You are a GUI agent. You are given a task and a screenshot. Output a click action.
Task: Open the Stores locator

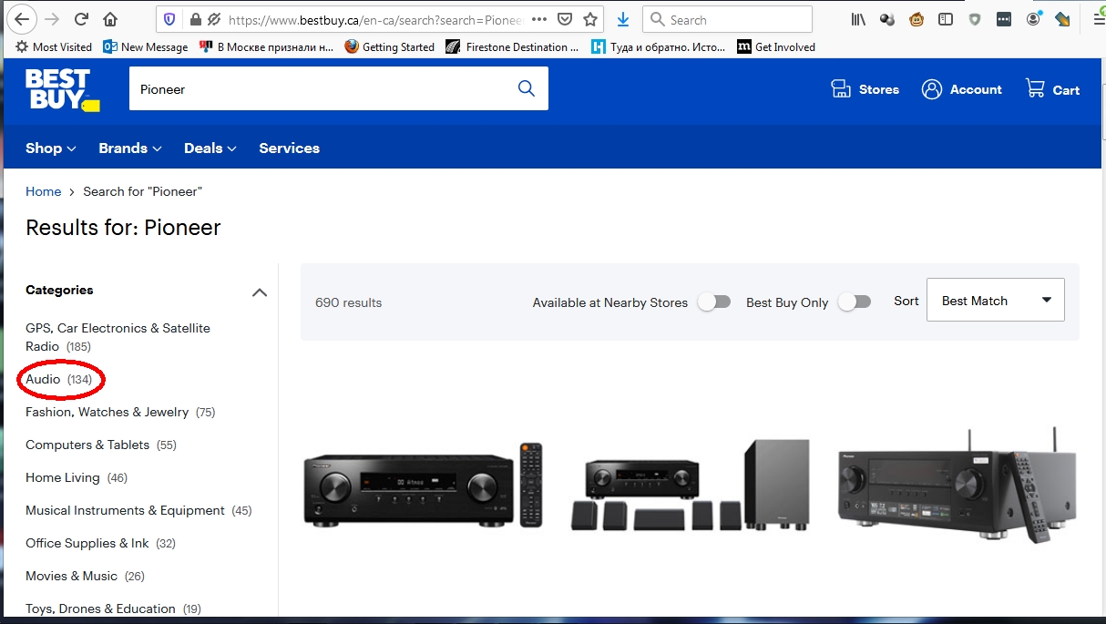865,89
